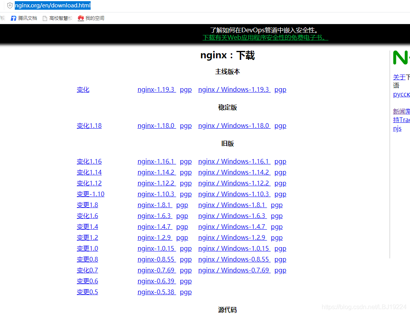Open the Huawei 我的空间 bookmark
The height and width of the screenshot is (314, 410).
pos(91,18)
